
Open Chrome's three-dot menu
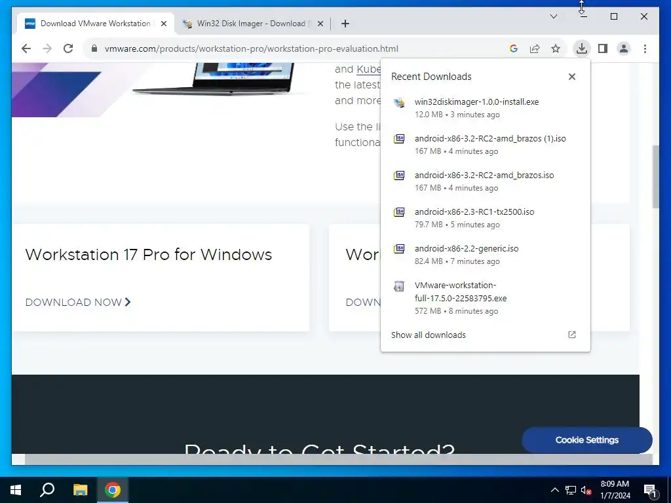point(645,48)
